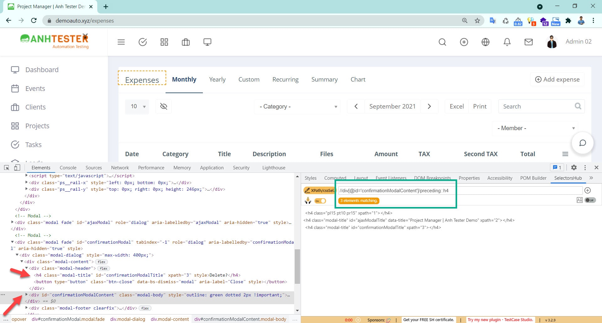Collapse the modal-header div node
Viewport: 602px width, 323px height.
click(x=27, y=268)
